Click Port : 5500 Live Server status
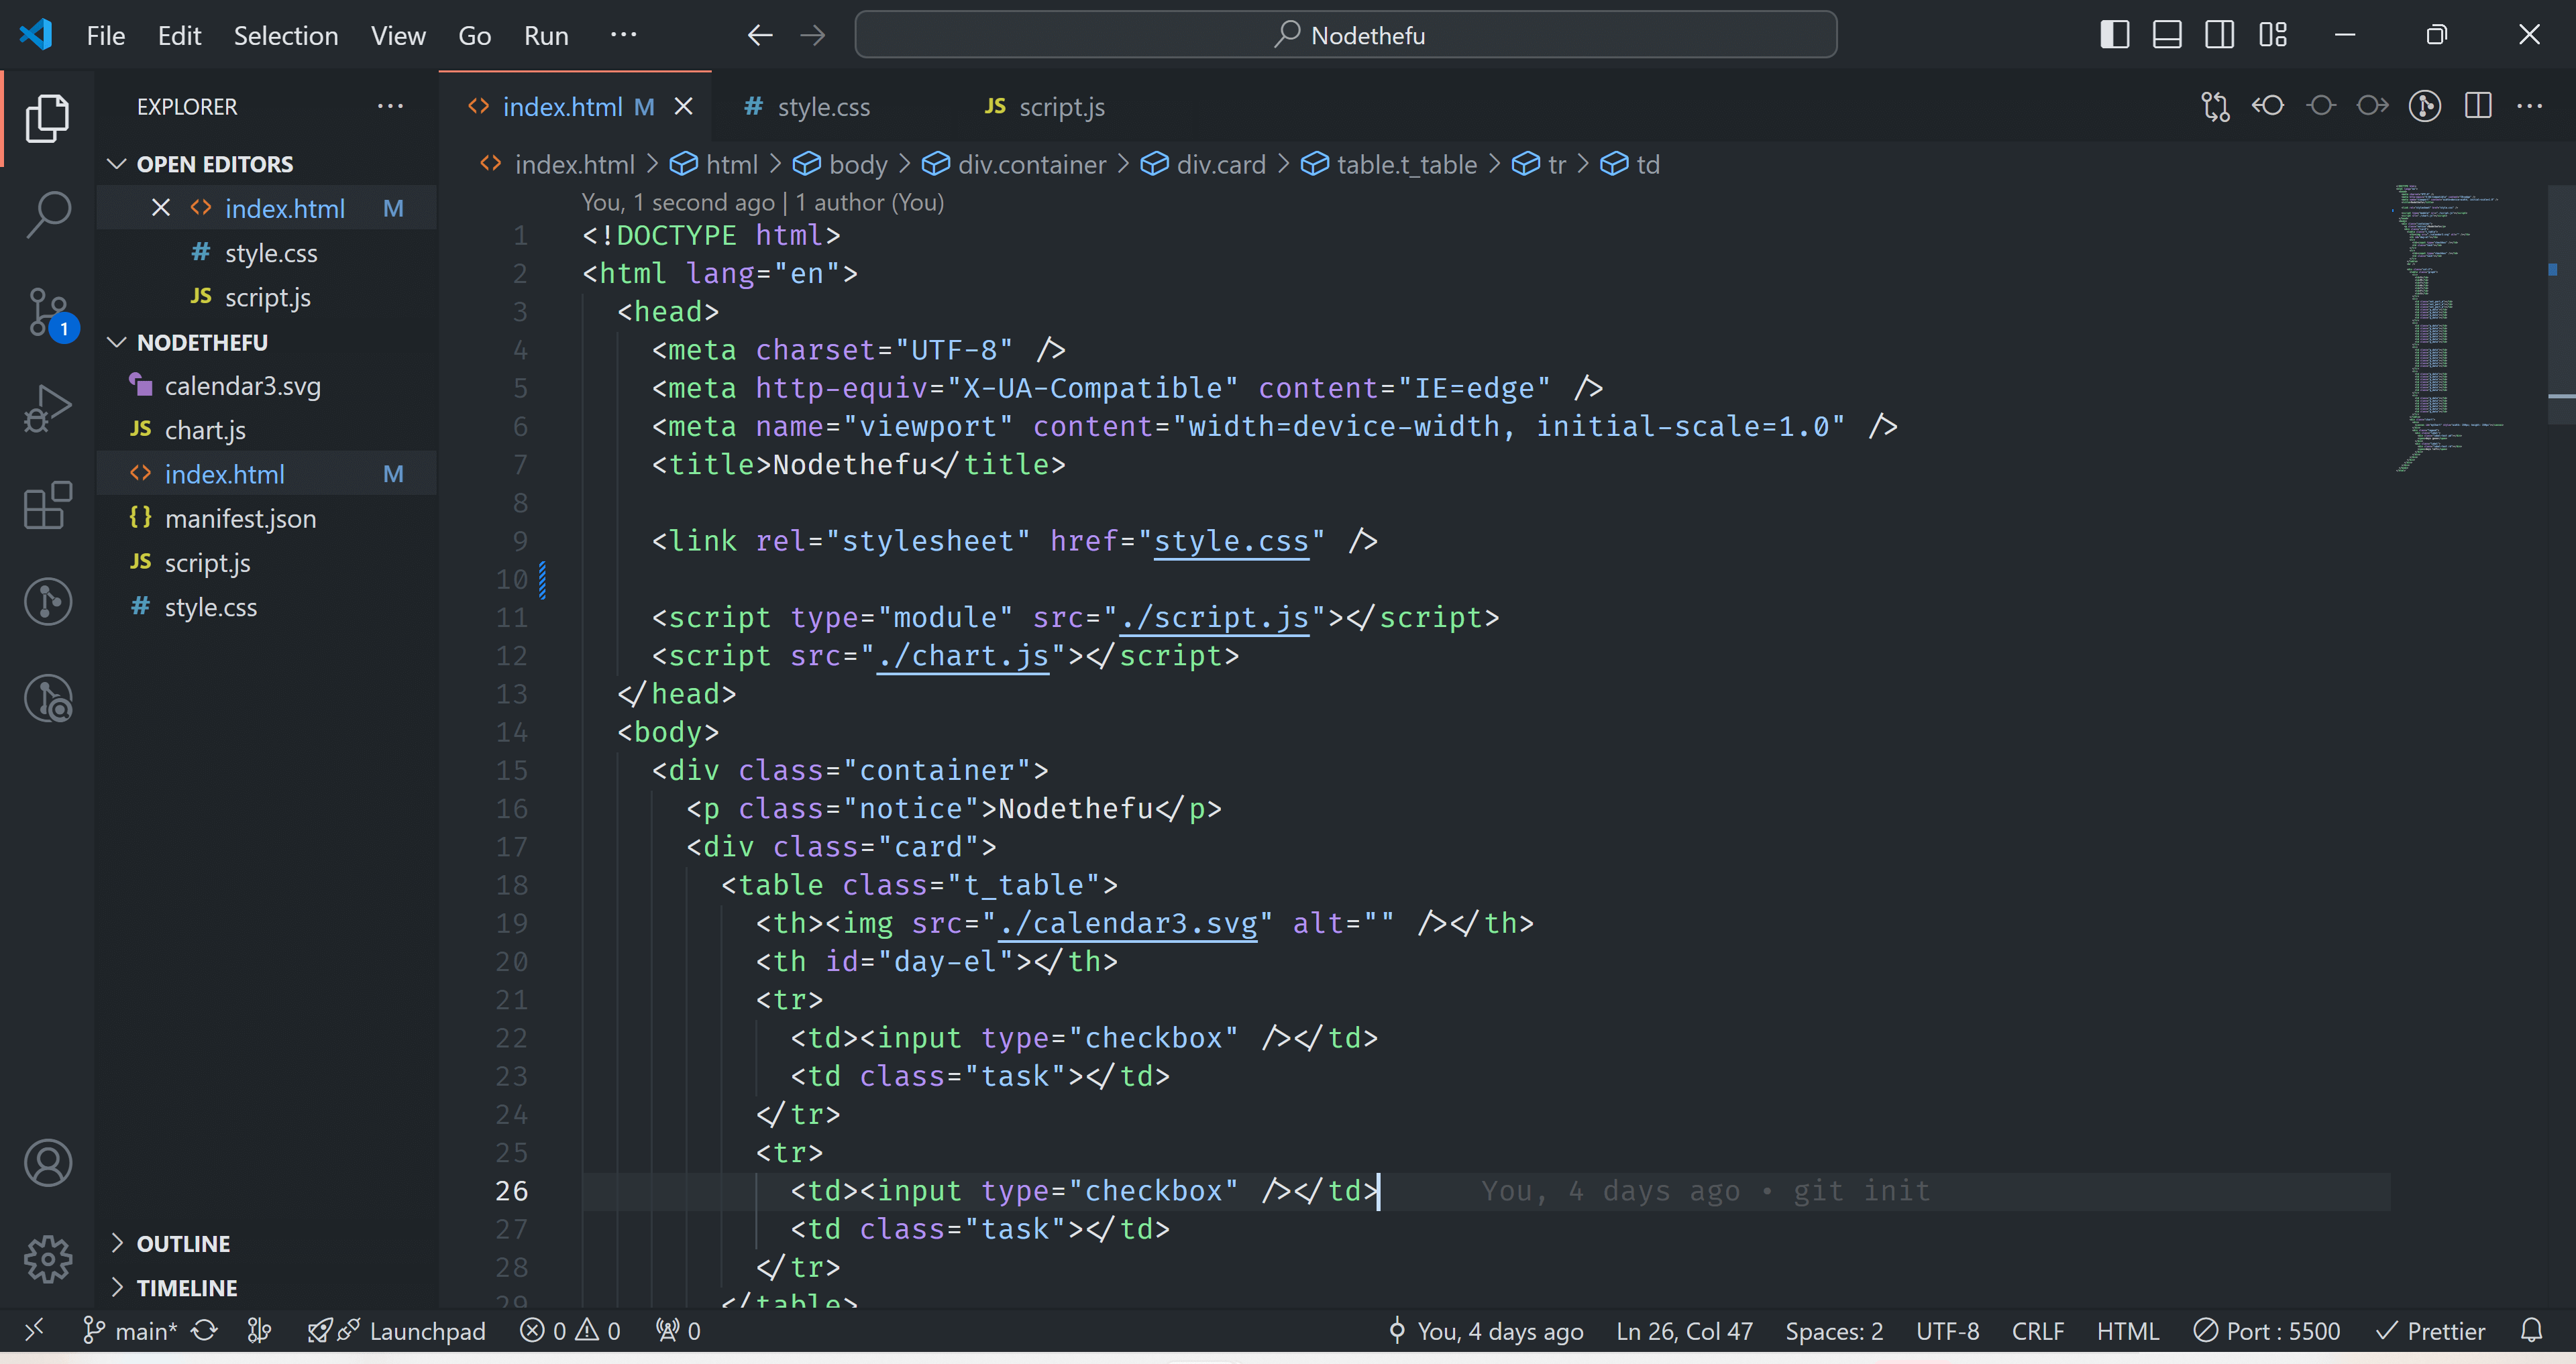This screenshot has width=2576, height=1364. [x=2266, y=1331]
